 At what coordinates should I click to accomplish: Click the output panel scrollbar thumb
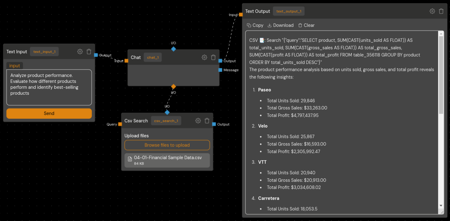tap(441, 75)
